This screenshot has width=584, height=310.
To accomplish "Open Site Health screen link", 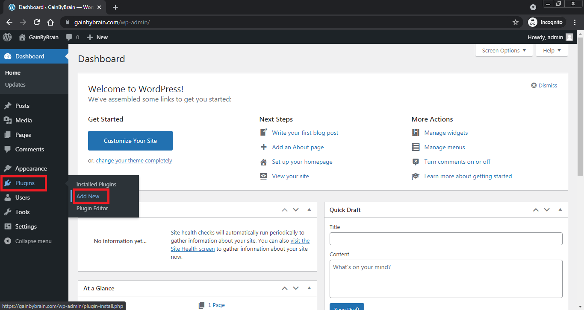I will 192,249.
